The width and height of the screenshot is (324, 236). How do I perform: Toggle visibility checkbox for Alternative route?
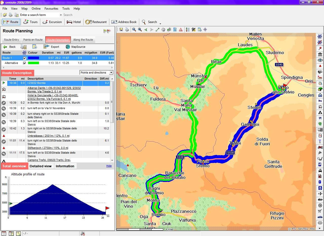point(25,63)
